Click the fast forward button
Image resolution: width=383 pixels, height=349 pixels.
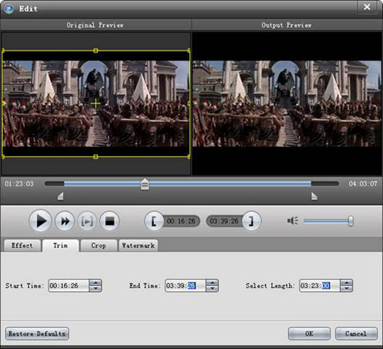tap(65, 221)
